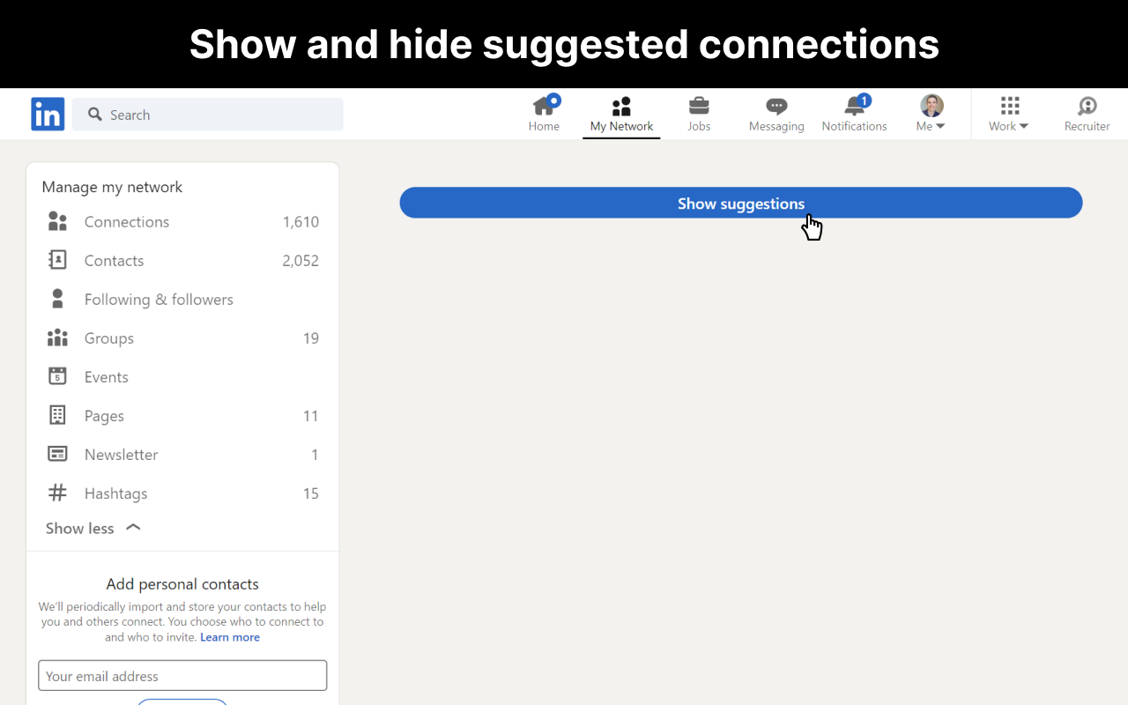Click the search magnifier icon
The height and width of the screenshot is (705, 1128).
(95, 115)
